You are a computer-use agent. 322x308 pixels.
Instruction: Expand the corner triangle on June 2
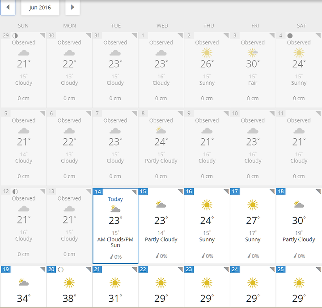(x=226, y=35)
